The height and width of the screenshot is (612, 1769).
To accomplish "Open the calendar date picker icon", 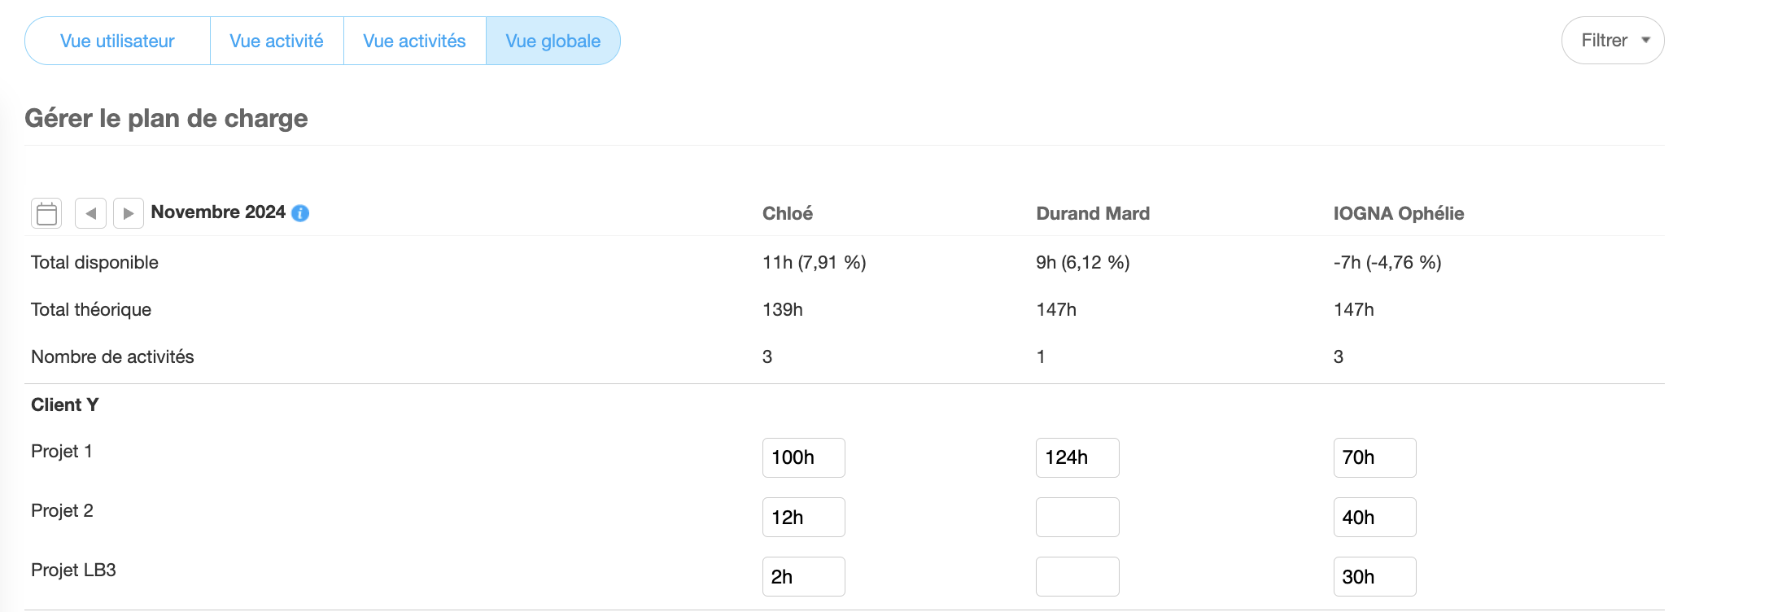I will (x=46, y=213).
